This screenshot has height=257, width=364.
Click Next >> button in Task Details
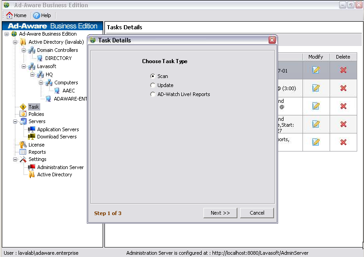pos(220,213)
